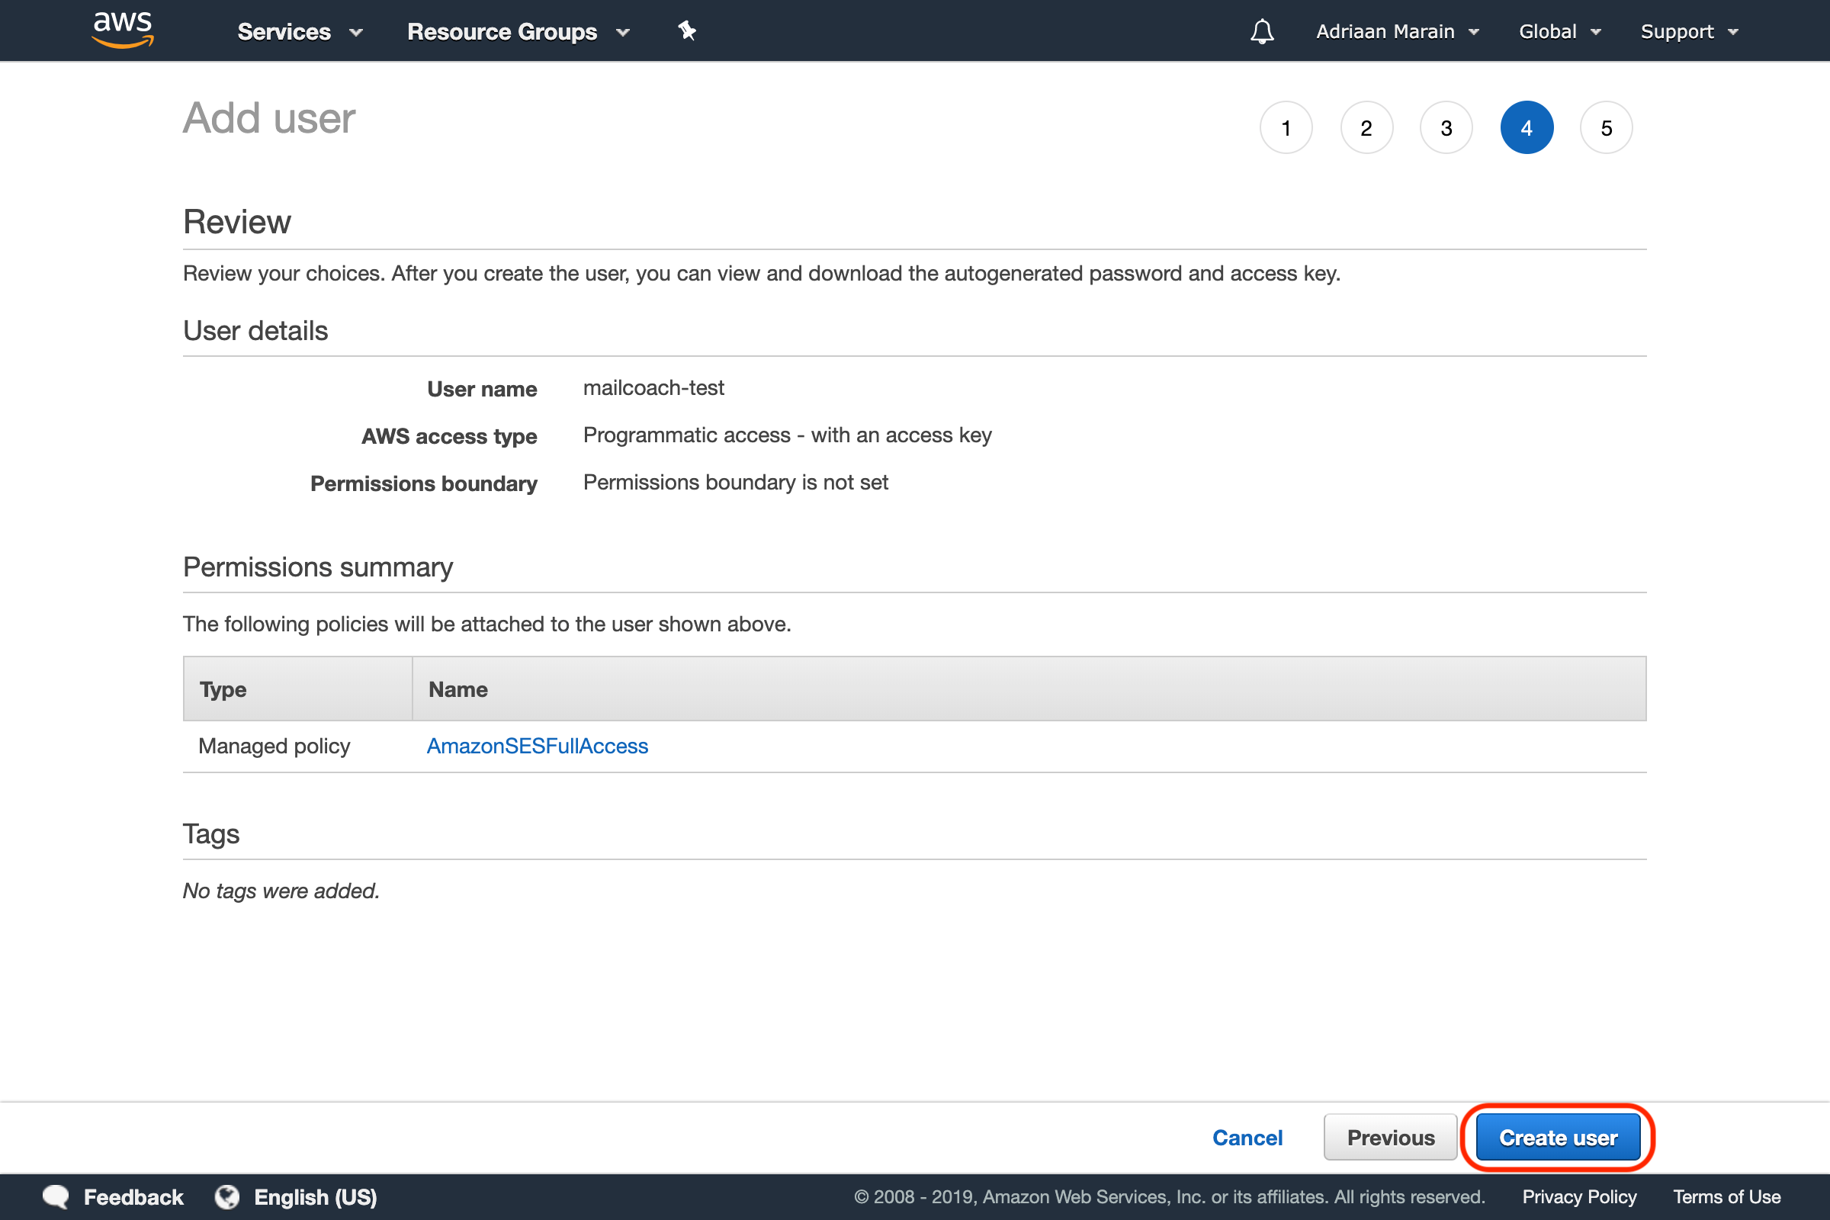Return to wizard step 3
Image resolution: width=1830 pixels, height=1220 pixels.
pos(1446,127)
